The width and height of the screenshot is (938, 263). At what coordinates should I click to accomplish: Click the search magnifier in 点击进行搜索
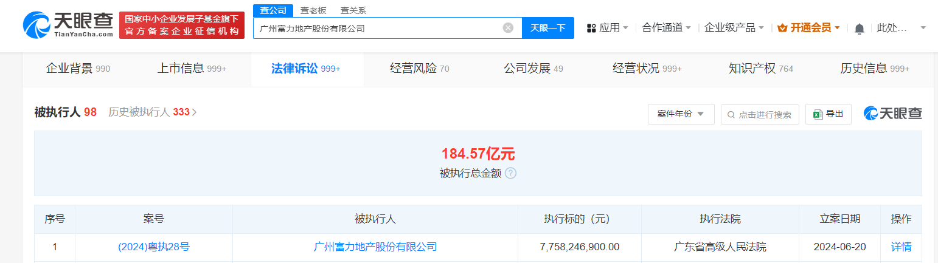click(731, 115)
